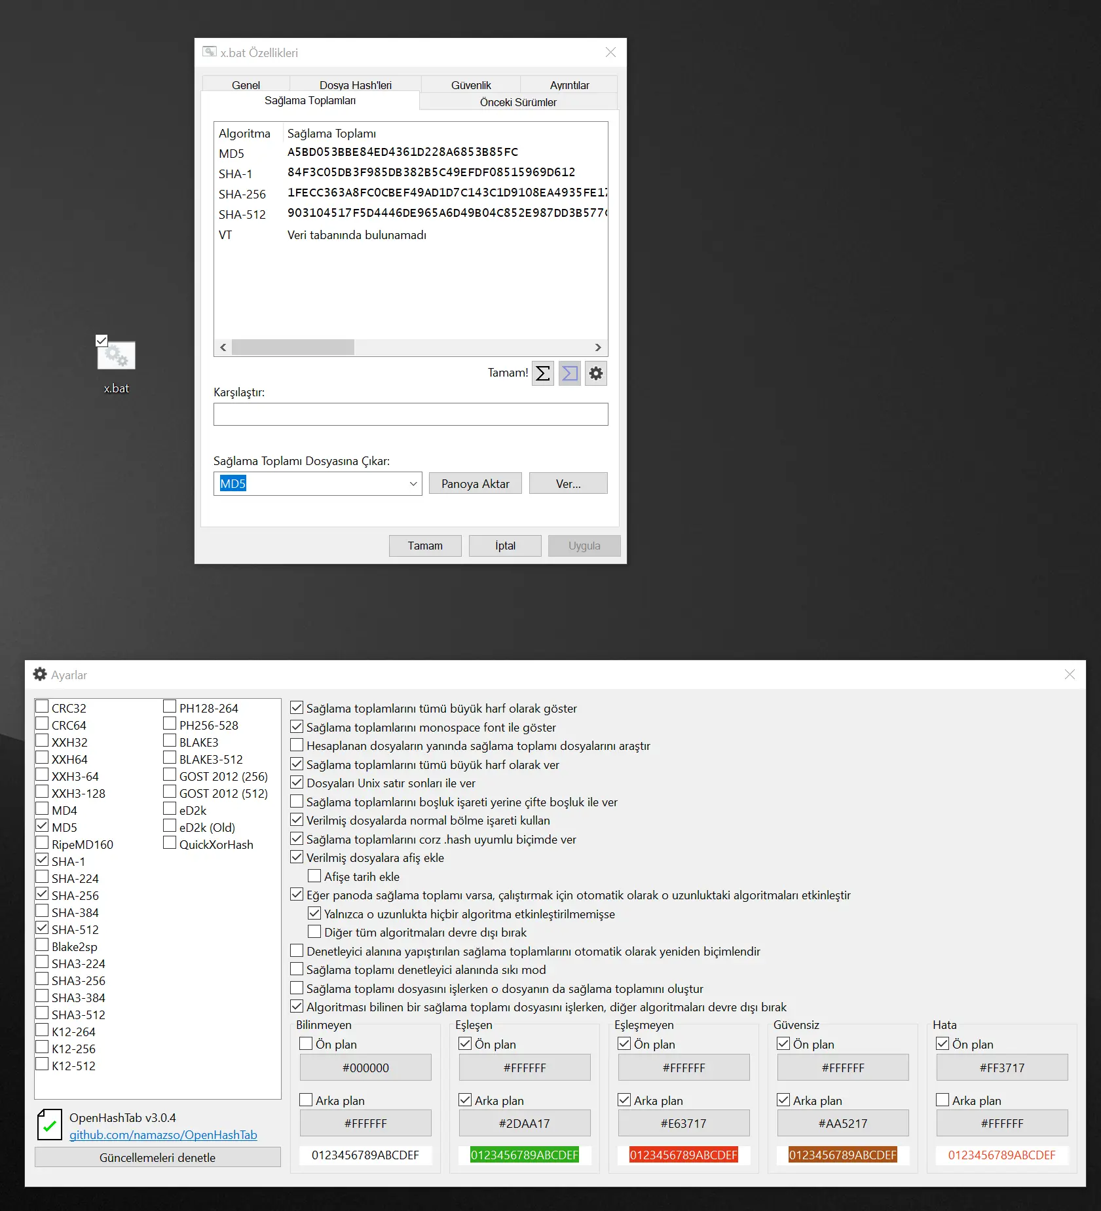
Task: Click Güncellemeleri denetle button
Action: 158,1157
